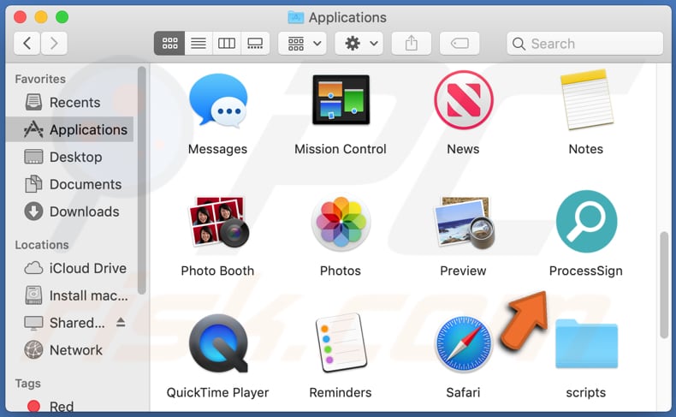Image resolution: width=676 pixels, height=417 pixels.
Task: Switch to gallery view
Action: pyautogui.click(x=255, y=43)
